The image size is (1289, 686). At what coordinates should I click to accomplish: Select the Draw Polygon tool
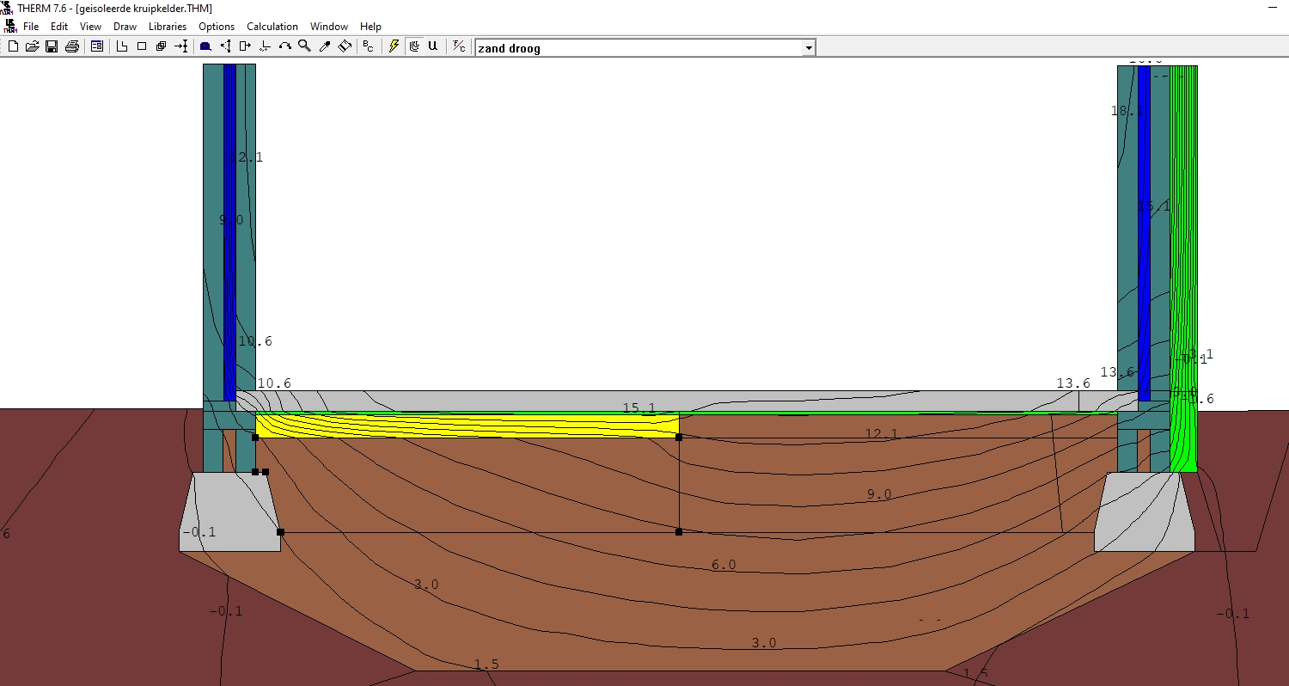(122, 46)
